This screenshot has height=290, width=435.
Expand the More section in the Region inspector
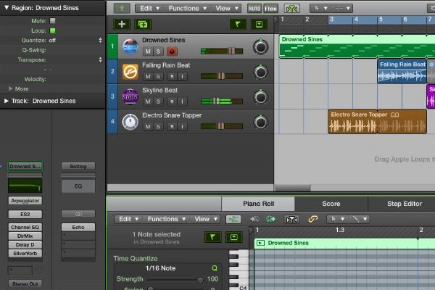pos(9,88)
